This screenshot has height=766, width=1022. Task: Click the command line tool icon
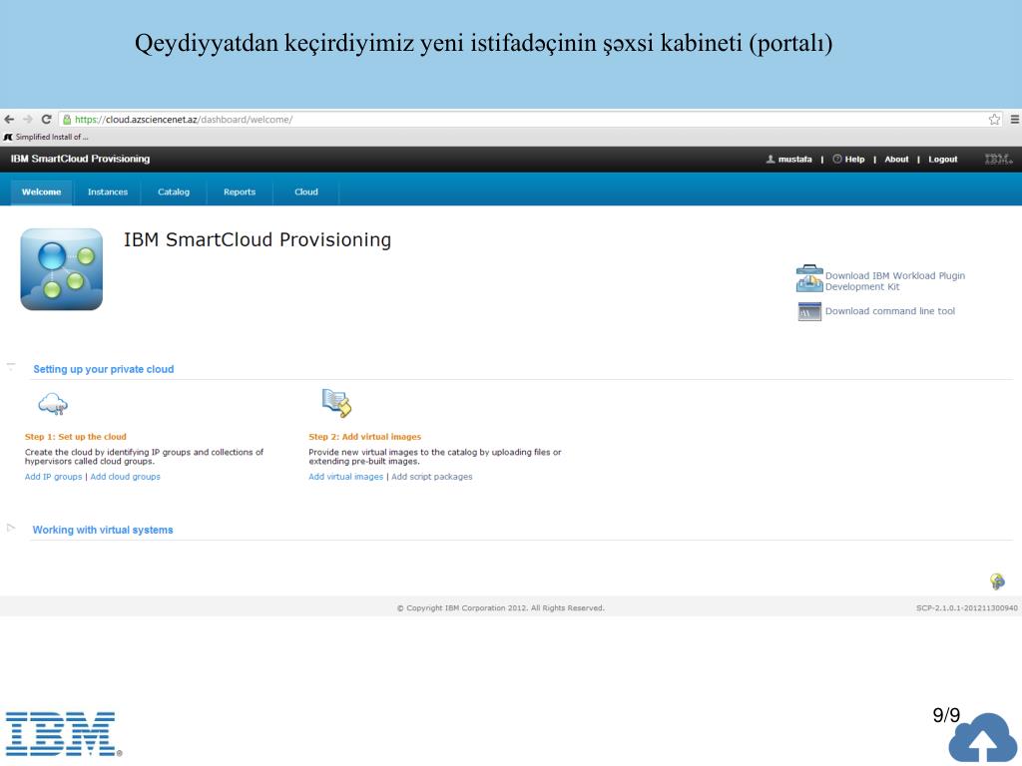pos(809,311)
